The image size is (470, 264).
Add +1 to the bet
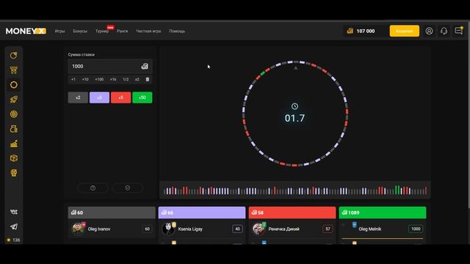coord(73,79)
